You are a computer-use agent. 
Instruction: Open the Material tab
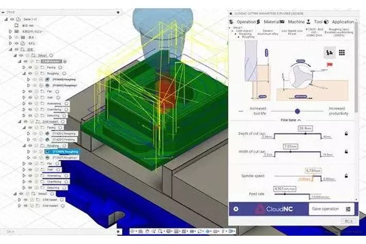click(x=272, y=22)
